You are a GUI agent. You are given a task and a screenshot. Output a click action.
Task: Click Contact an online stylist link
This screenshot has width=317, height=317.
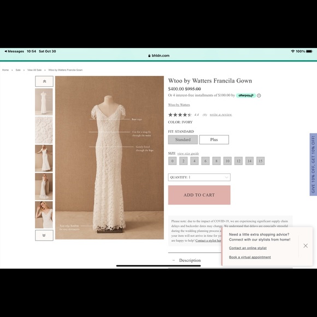[x=248, y=248]
